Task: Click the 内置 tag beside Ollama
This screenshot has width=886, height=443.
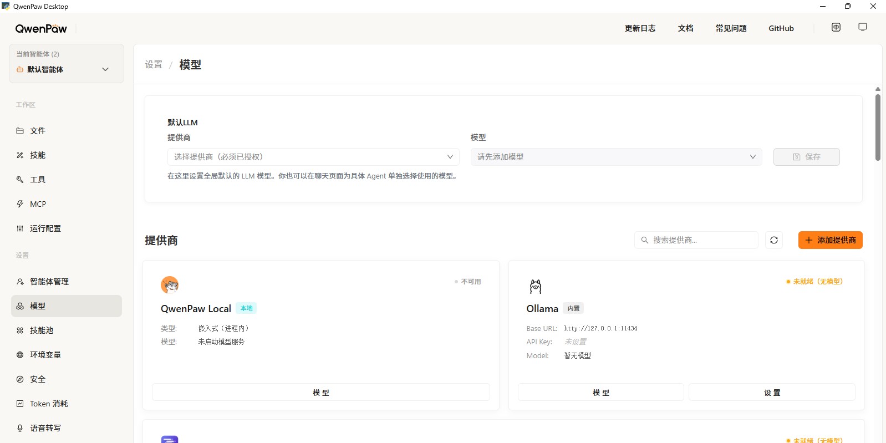Action: (573, 308)
